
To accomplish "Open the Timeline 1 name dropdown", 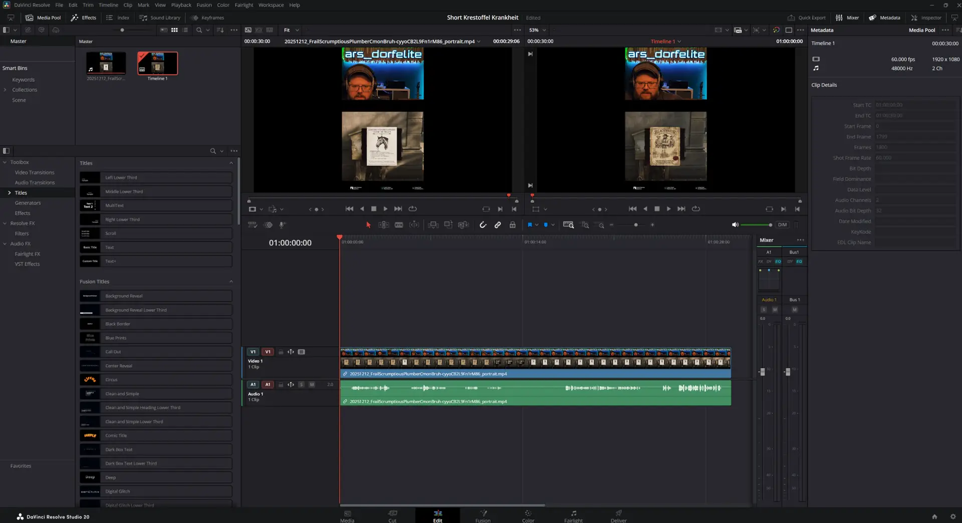I will 666,42.
